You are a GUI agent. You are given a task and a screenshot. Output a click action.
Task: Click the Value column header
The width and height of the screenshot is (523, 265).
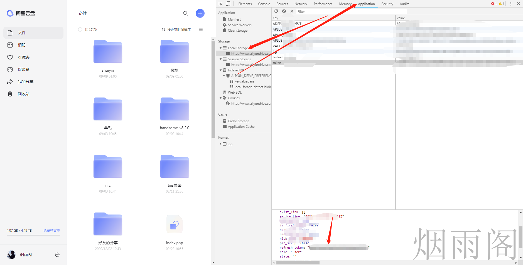pyautogui.click(x=459, y=18)
